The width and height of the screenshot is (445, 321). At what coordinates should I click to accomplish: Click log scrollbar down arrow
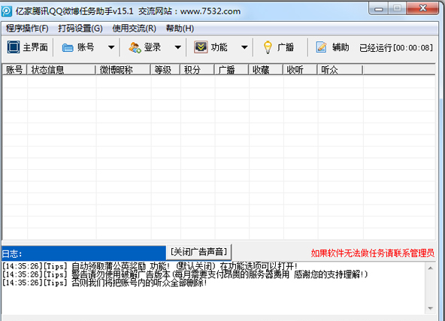(x=431, y=308)
